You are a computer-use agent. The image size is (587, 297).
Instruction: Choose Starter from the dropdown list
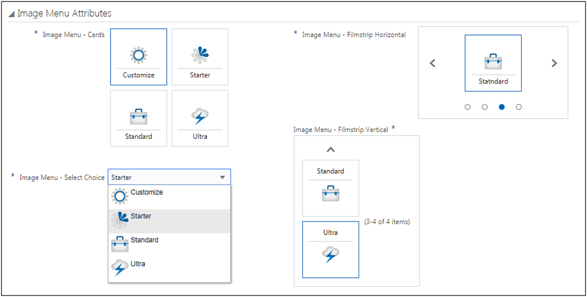click(x=141, y=217)
